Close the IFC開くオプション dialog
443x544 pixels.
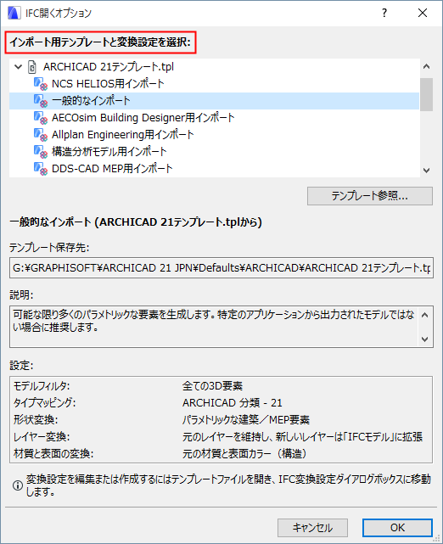point(423,14)
